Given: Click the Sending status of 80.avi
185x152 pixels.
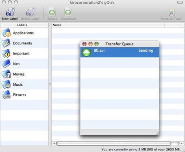Looking at the screenshot, I should click(146, 51).
